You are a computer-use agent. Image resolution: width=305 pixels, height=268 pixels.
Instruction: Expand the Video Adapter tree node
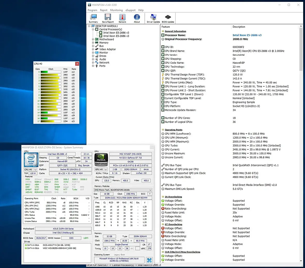coord(93,49)
